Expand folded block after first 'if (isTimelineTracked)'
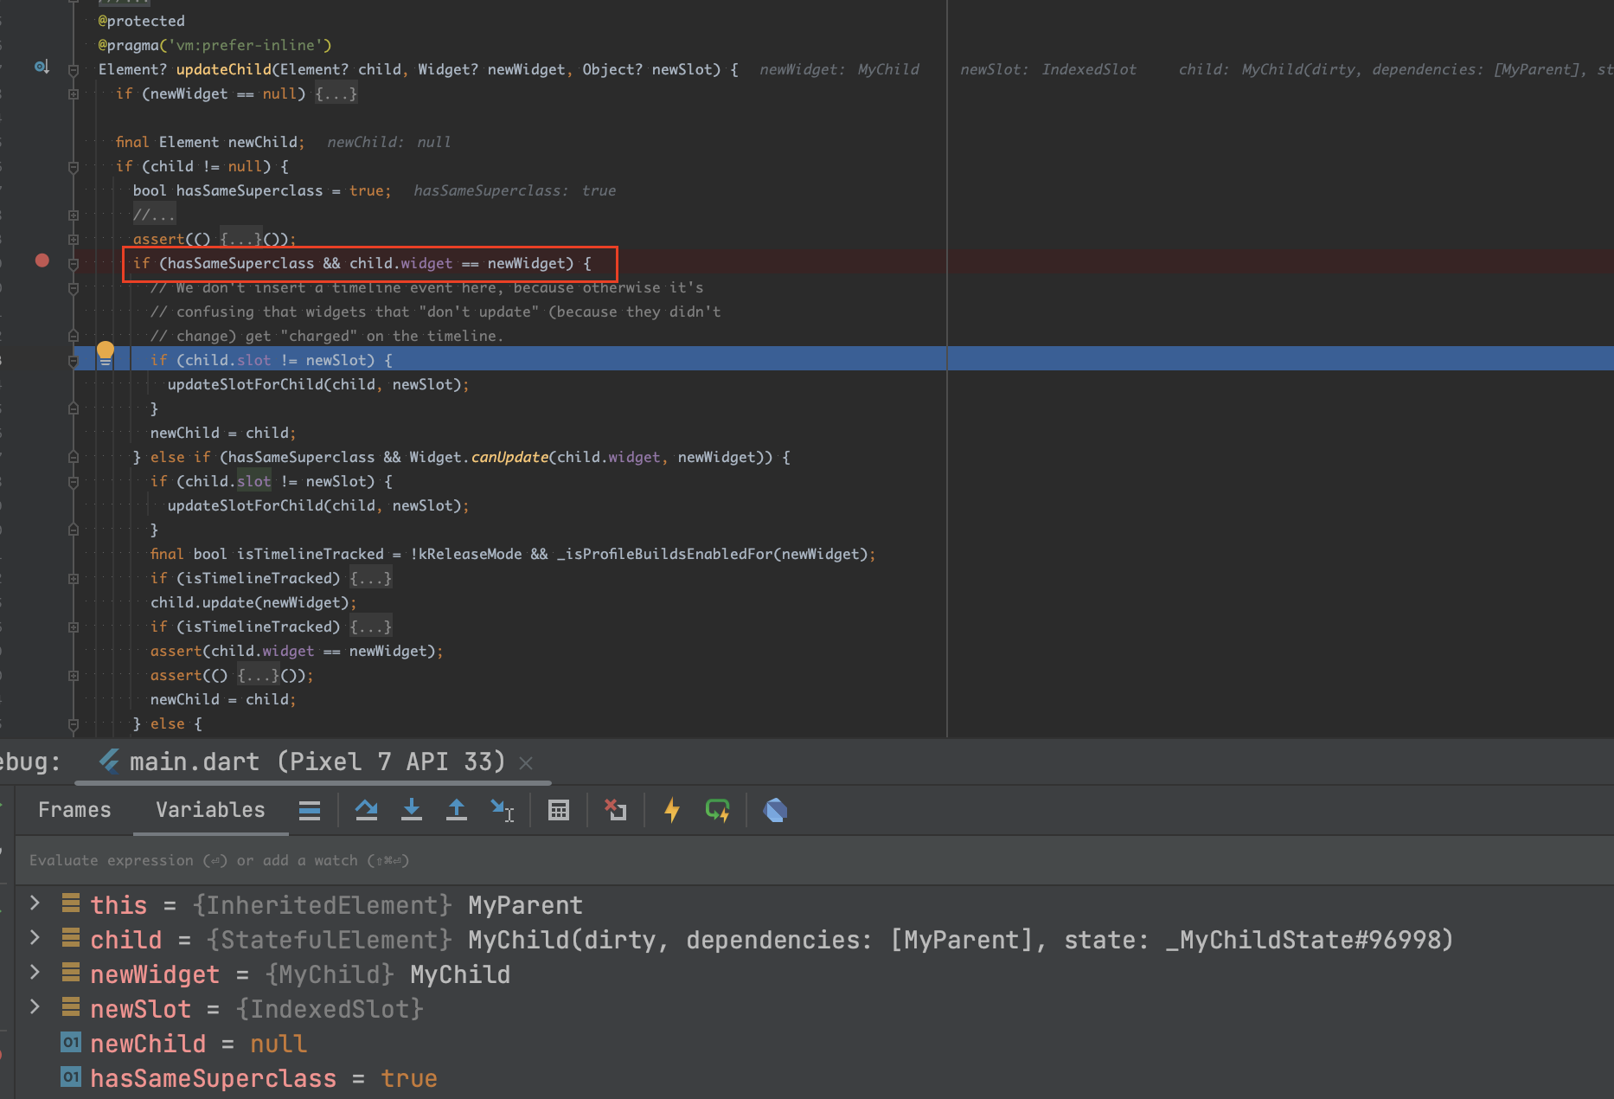This screenshot has height=1099, width=1614. pyautogui.click(x=370, y=578)
